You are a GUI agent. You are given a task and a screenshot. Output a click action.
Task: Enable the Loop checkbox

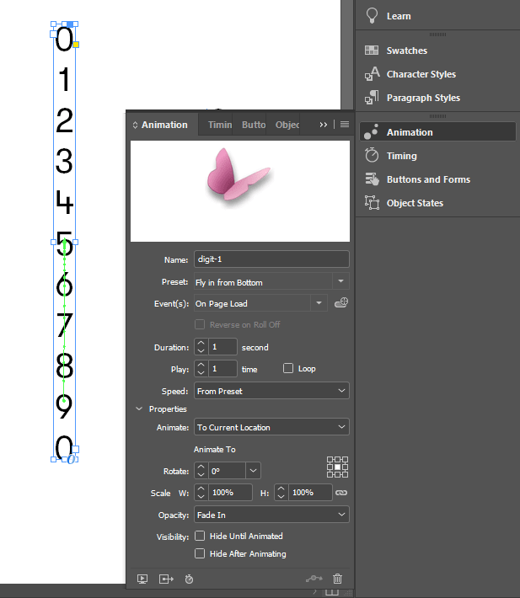[x=288, y=369]
